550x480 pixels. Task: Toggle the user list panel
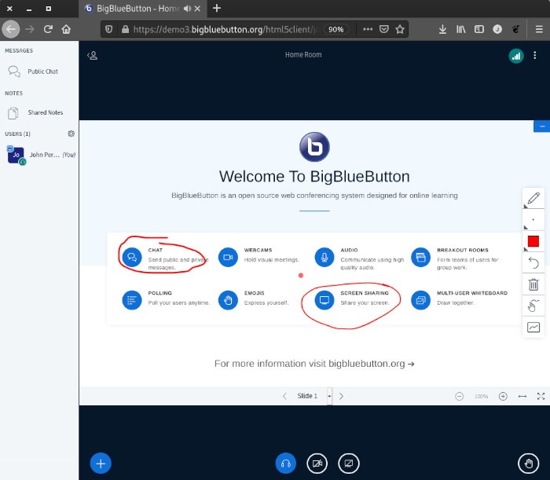click(x=92, y=56)
